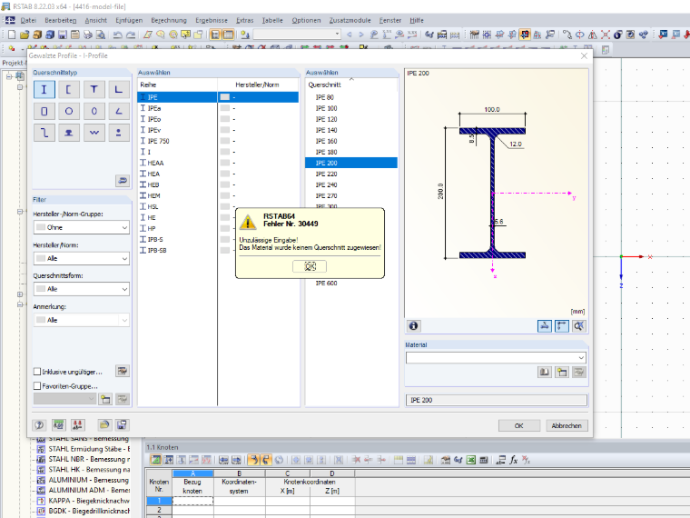This screenshot has height=518, width=690.
Task: Select cross-section IPE 600
Action: pos(351,283)
